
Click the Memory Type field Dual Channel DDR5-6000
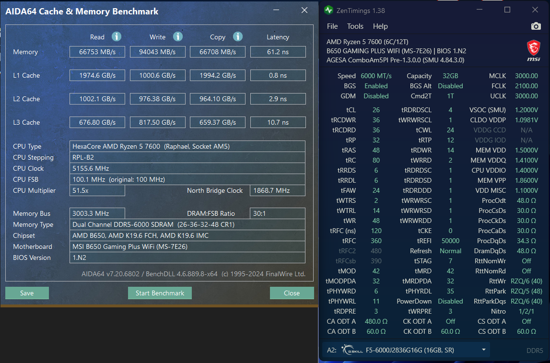coord(187,224)
